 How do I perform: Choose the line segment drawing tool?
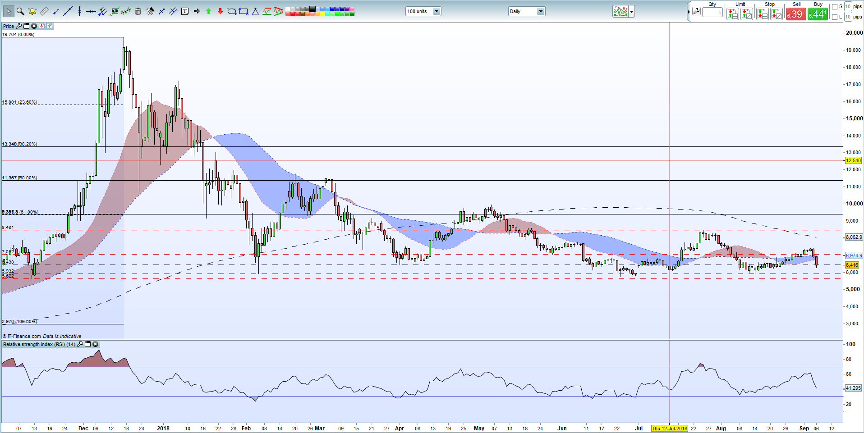pyautogui.click(x=56, y=11)
